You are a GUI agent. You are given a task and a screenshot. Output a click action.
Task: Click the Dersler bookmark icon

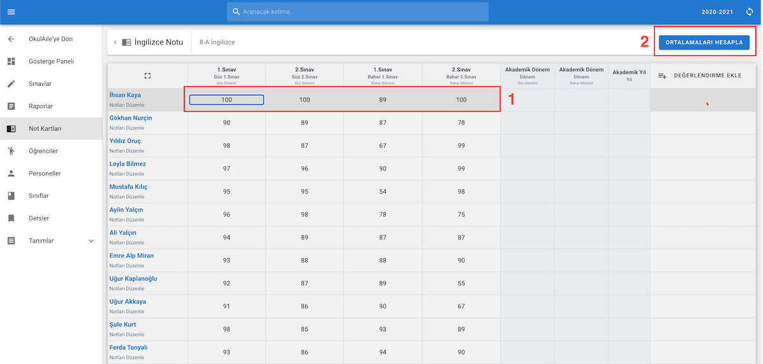(x=11, y=219)
